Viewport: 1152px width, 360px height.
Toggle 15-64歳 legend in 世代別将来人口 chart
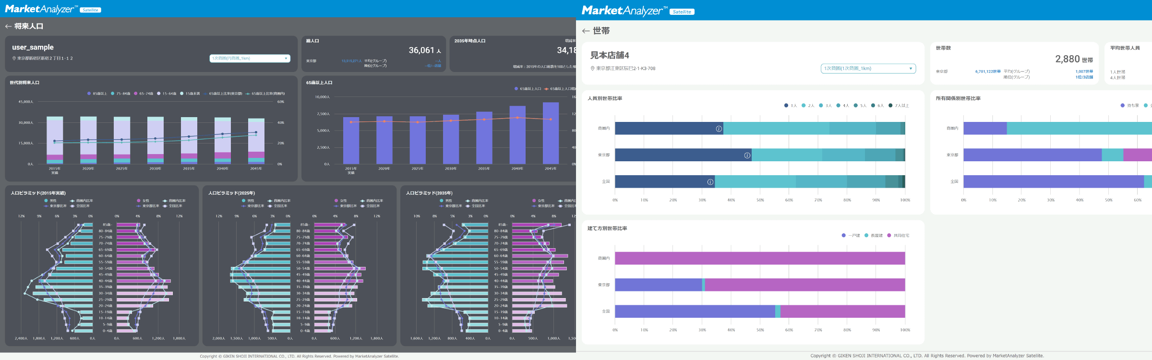(167, 94)
